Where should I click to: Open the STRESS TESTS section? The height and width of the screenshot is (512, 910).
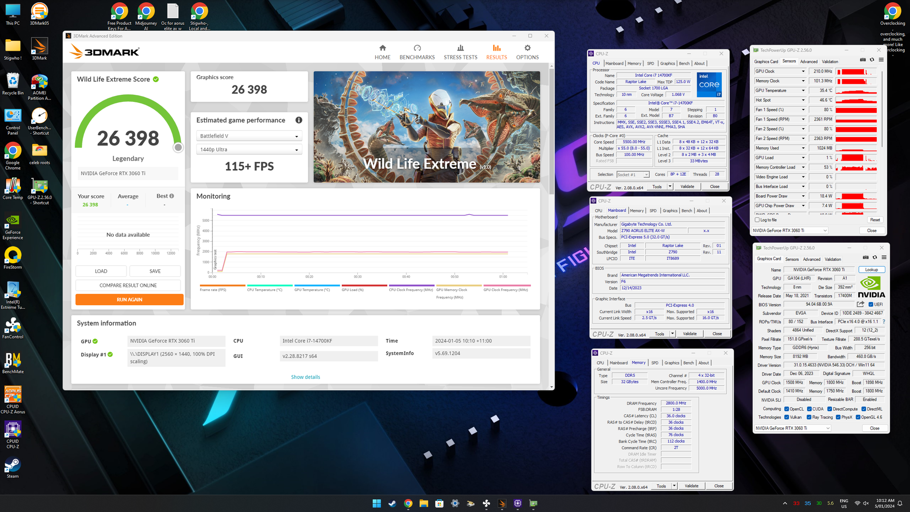pos(460,52)
